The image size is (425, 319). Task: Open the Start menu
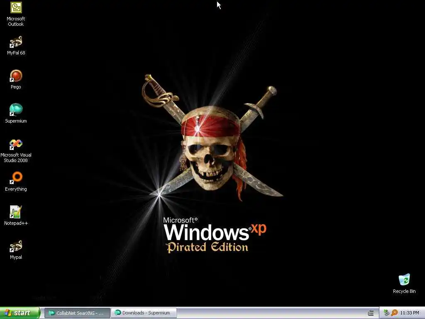coord(20,313)
